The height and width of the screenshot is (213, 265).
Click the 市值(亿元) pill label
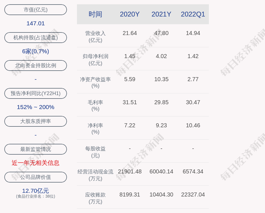click(36, 10)
